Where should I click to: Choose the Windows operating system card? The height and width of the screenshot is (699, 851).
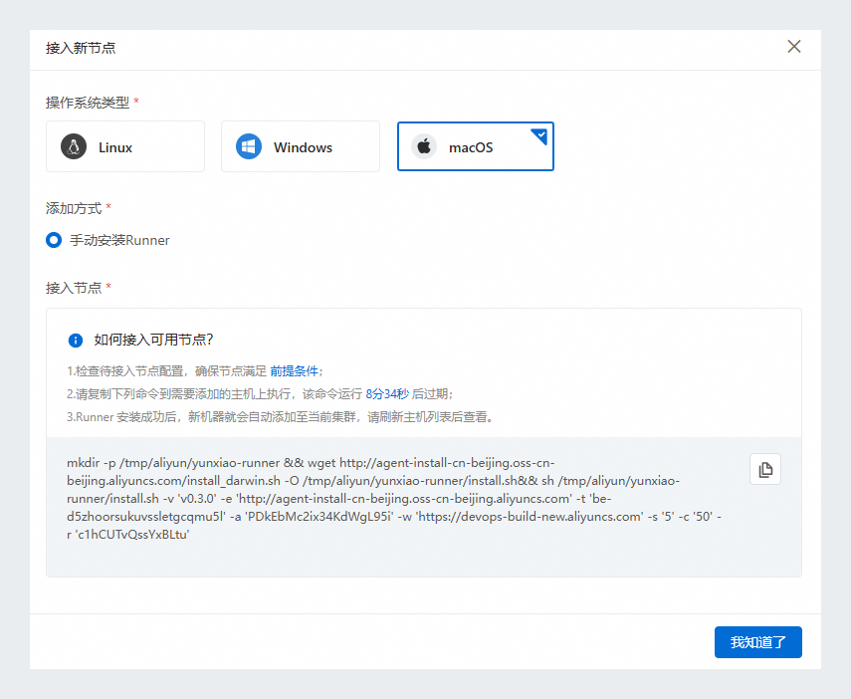301,146
